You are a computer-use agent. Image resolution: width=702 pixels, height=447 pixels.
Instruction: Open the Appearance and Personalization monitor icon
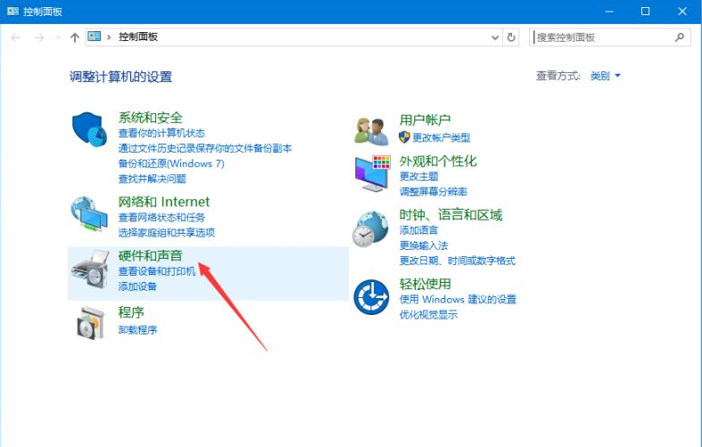(371, 172)
